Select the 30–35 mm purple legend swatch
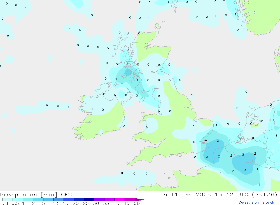Image resolution: width=280 pixels, height=205 pixels. pyautogui.click(x=99, y=199)
